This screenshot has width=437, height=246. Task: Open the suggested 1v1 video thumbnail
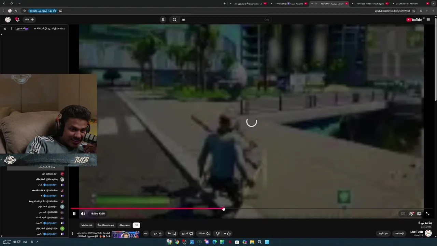coord(126,234)
